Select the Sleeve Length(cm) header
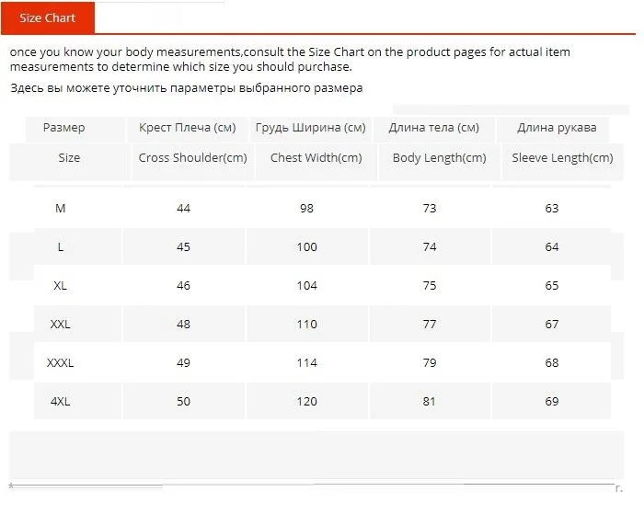 [x=562, y=158]
